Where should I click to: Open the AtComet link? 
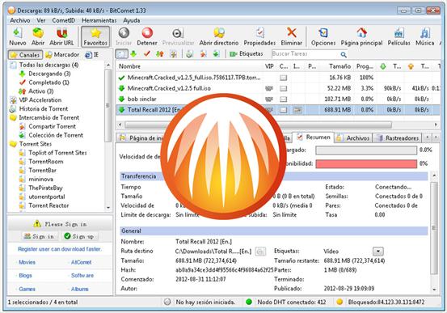82,262
